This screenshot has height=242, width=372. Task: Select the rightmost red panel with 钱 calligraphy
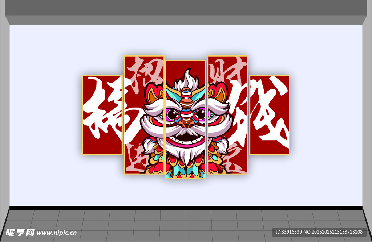[270, 115]
